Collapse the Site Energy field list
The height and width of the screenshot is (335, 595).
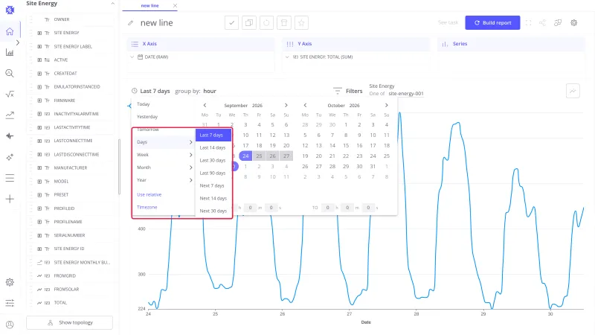pos(112,4)
